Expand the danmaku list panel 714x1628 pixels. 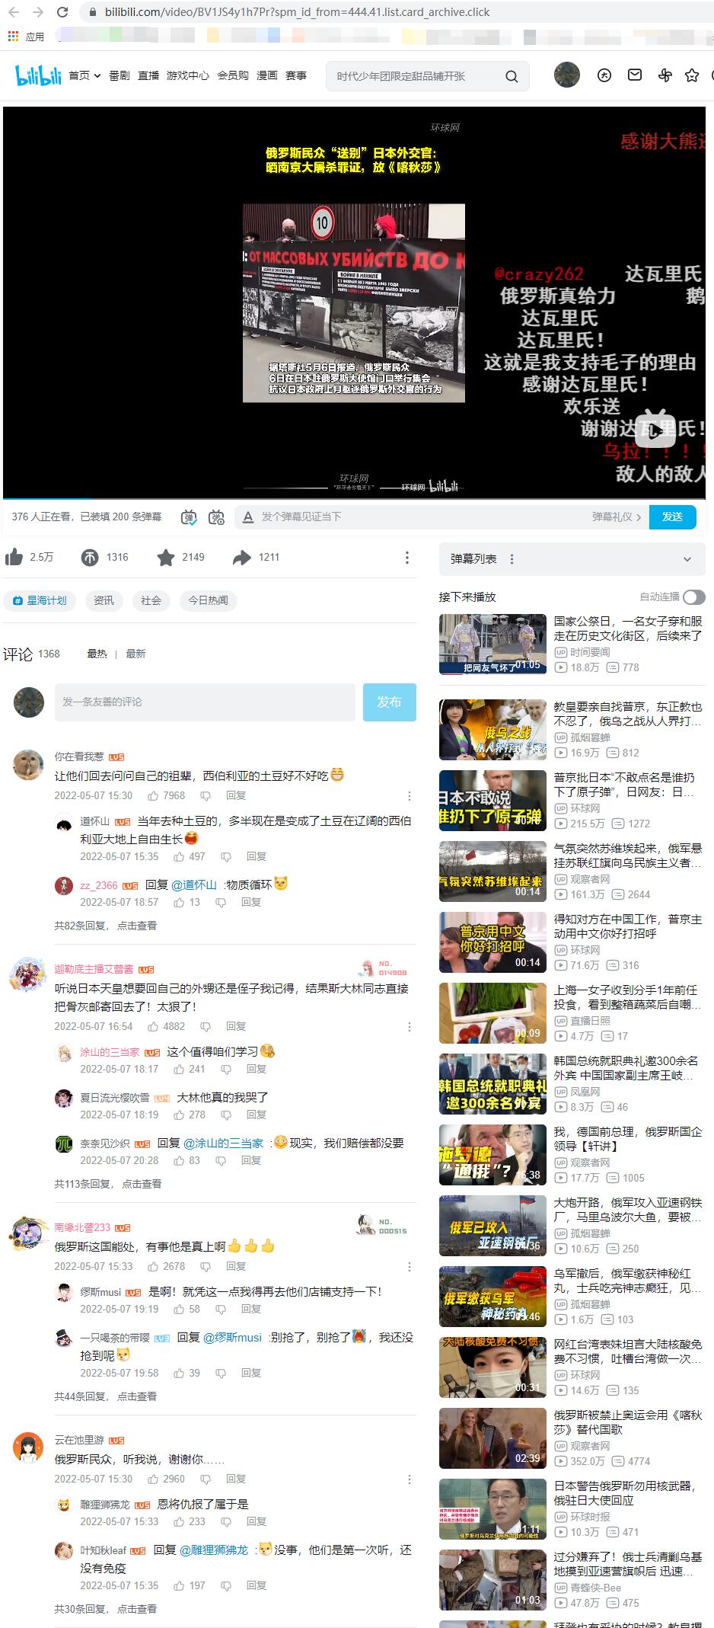(x=687, y=559)
